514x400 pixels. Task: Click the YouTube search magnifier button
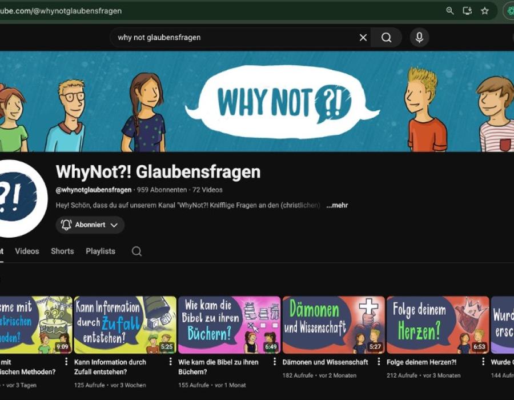387,37
